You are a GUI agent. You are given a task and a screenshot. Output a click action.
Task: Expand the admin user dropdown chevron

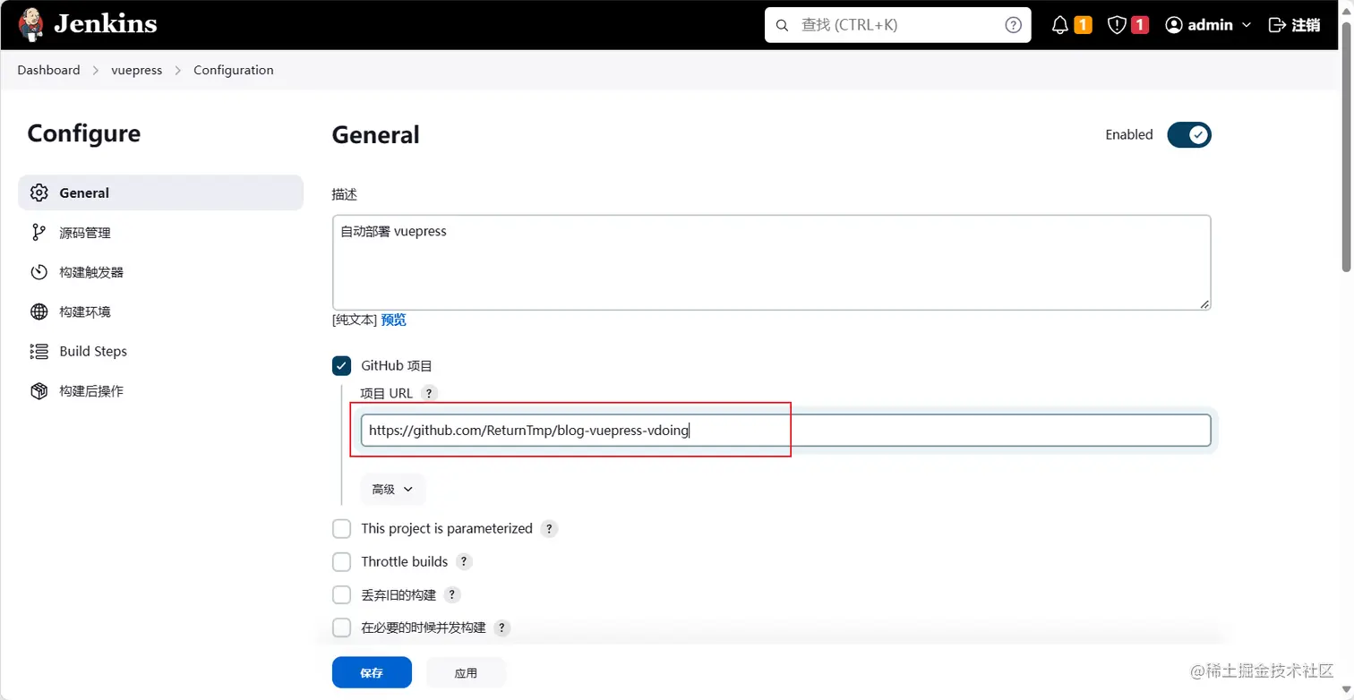(1246, 25)
